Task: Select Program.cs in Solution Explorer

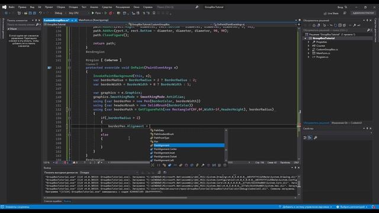Action: click(322, 57)
